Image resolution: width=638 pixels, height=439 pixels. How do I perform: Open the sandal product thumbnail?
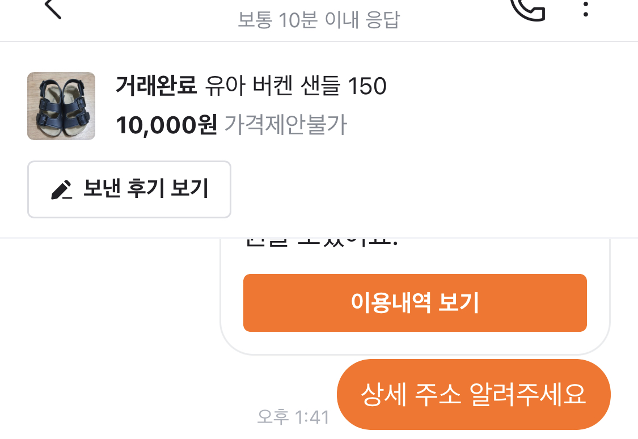point(61,106)
